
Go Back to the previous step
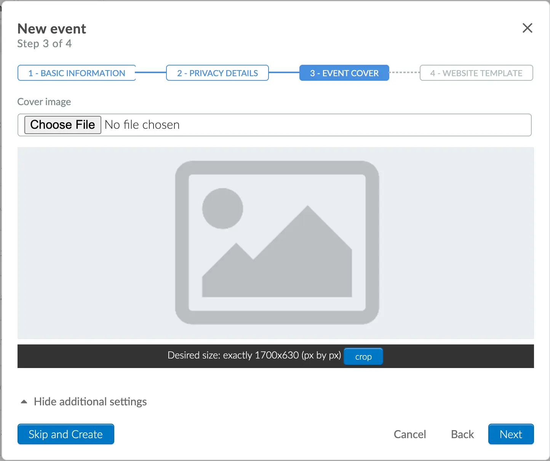462,434
